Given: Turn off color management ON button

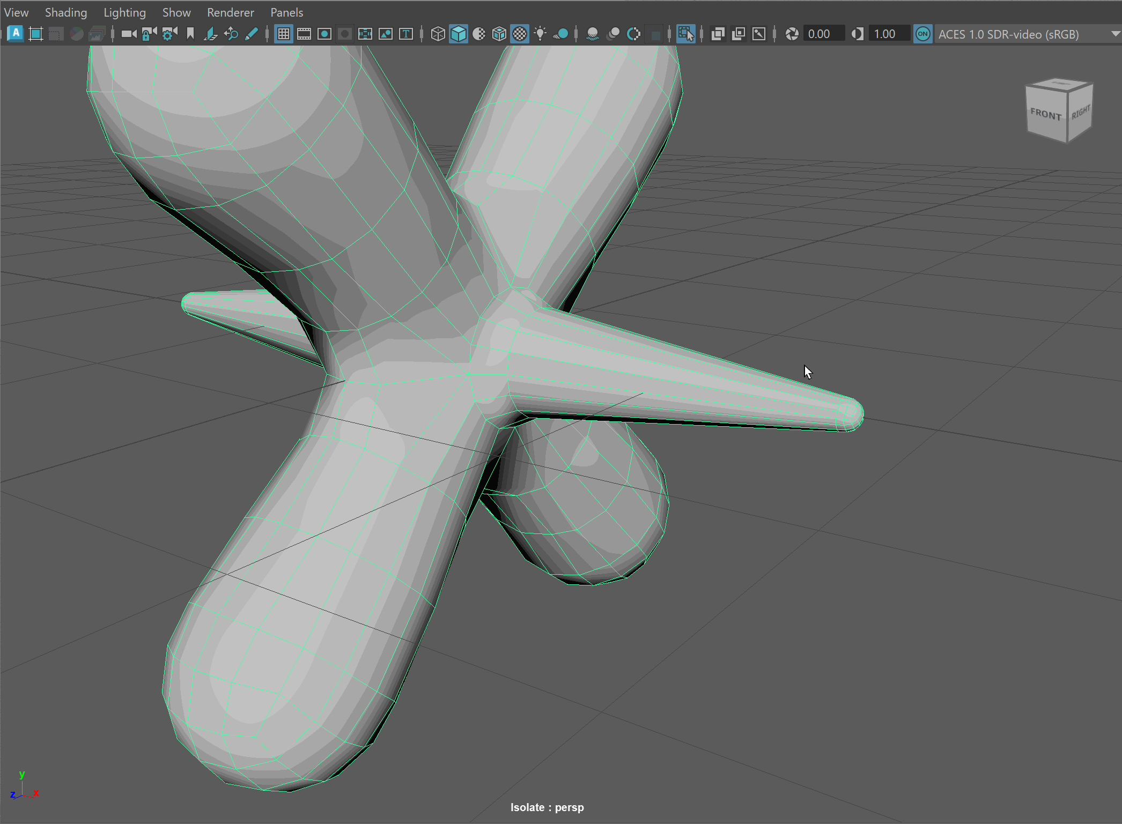Looking at the screenshot, I should [922, 34].
